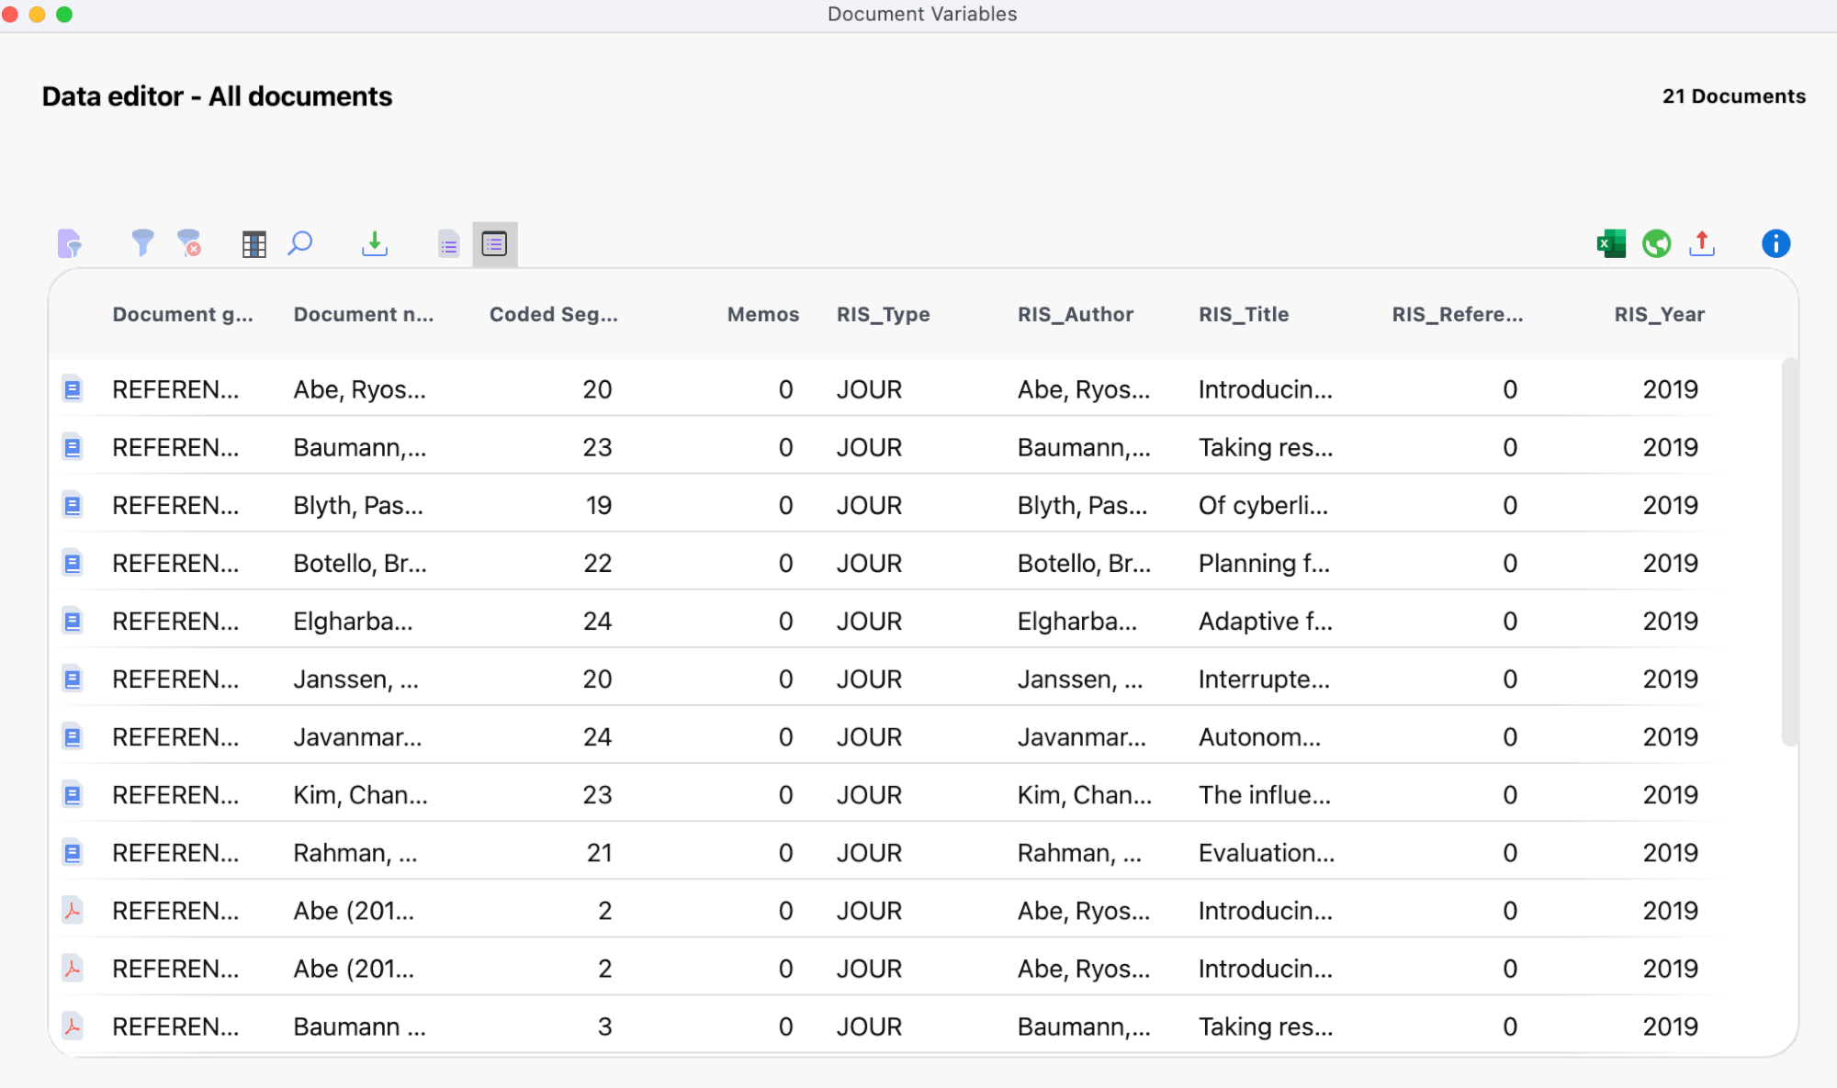Click the '21 Documents' count label
1837x1088 pixels.
pyautogui.click(x=1733, y=95)
